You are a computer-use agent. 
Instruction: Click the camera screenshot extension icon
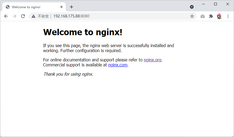203,16
